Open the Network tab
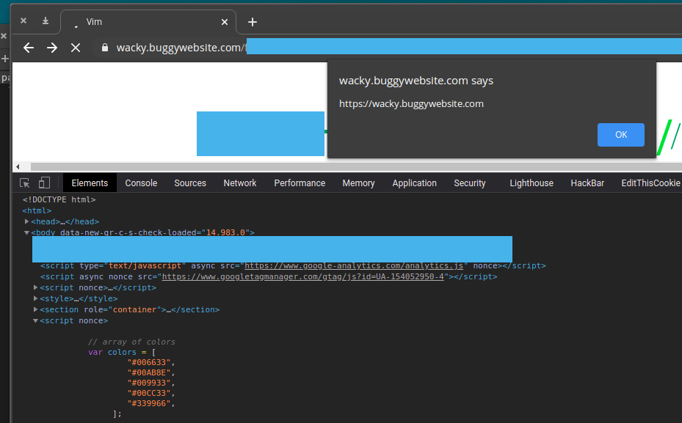This screenshot has width=682, height=423. tap(239, 183)
